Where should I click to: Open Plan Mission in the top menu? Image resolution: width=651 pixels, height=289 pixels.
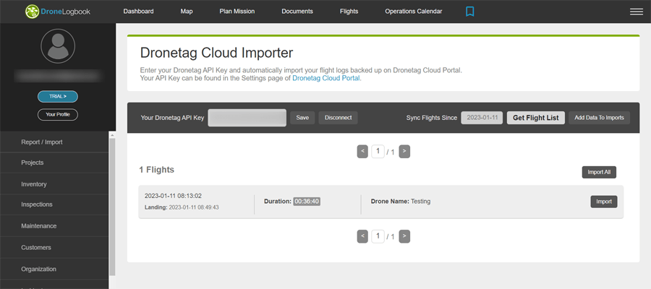[x=237, y=11]
